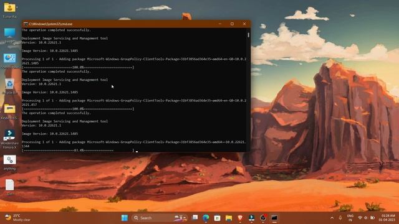The width and height of the screenshot is (399, 224).
Task: Click the cmd.exe window title text
Action: 50,24
